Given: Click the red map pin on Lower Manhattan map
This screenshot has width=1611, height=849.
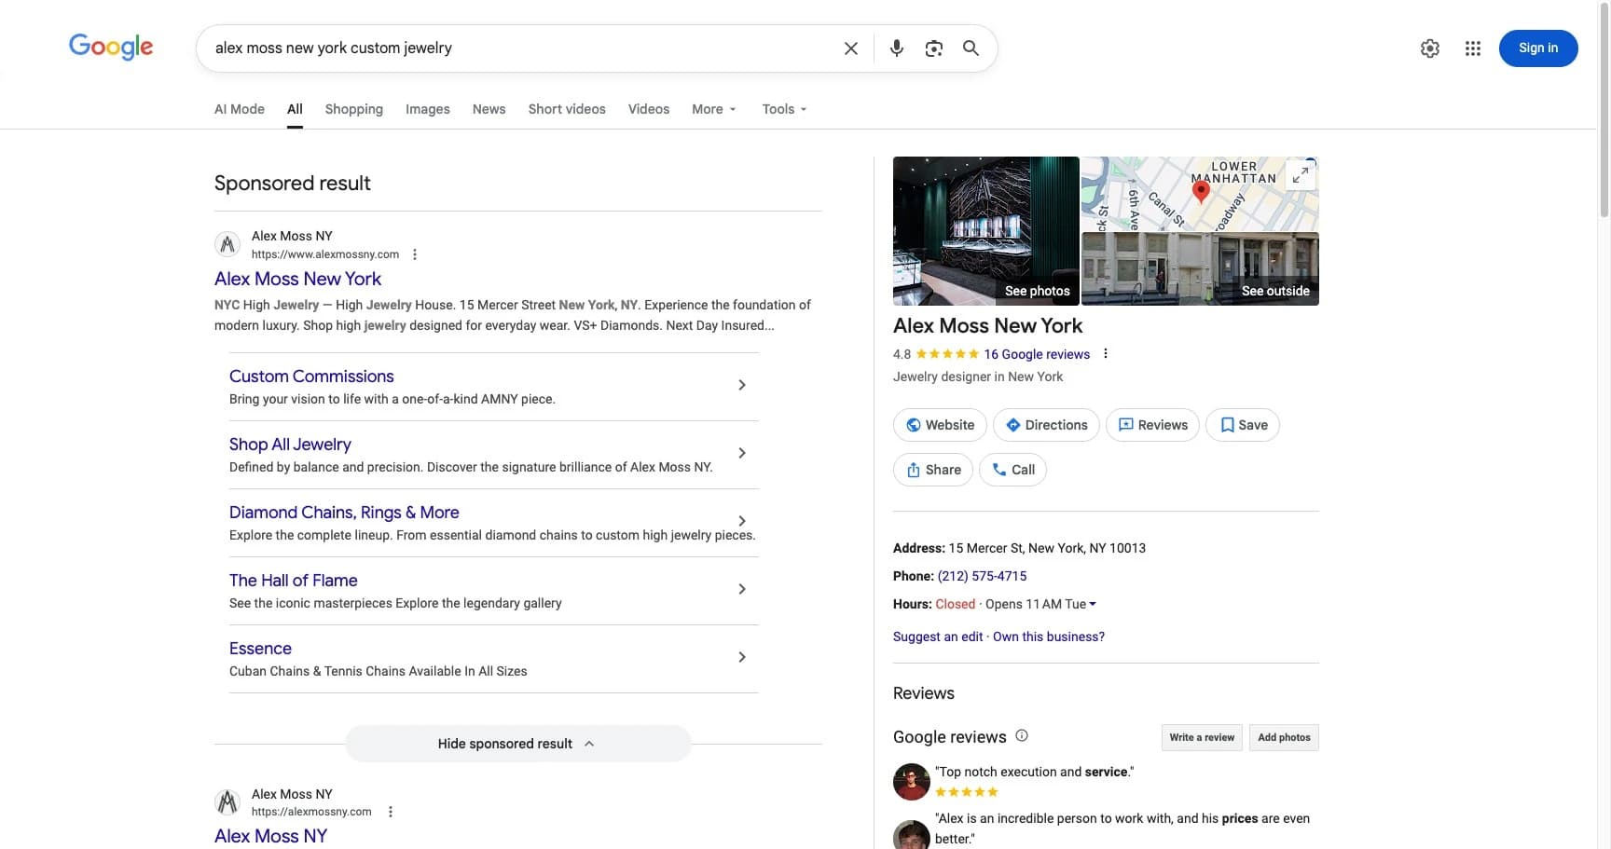Looking at the screenshot, I should coord(1201,192).
